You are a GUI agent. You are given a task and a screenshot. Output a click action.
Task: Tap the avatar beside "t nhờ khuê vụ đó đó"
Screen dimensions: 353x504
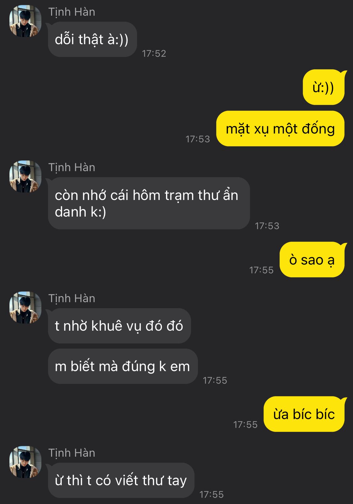25,307
